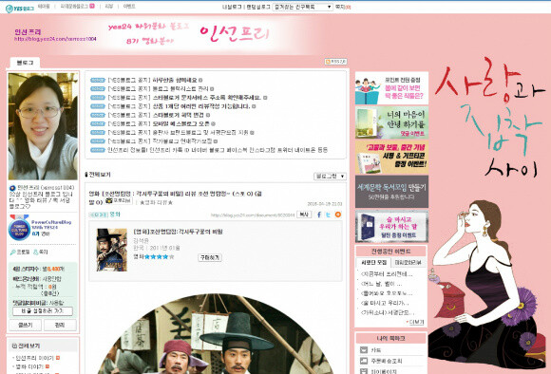
Task: Open the 조선명탐정 movie info title
Action: 179,232
